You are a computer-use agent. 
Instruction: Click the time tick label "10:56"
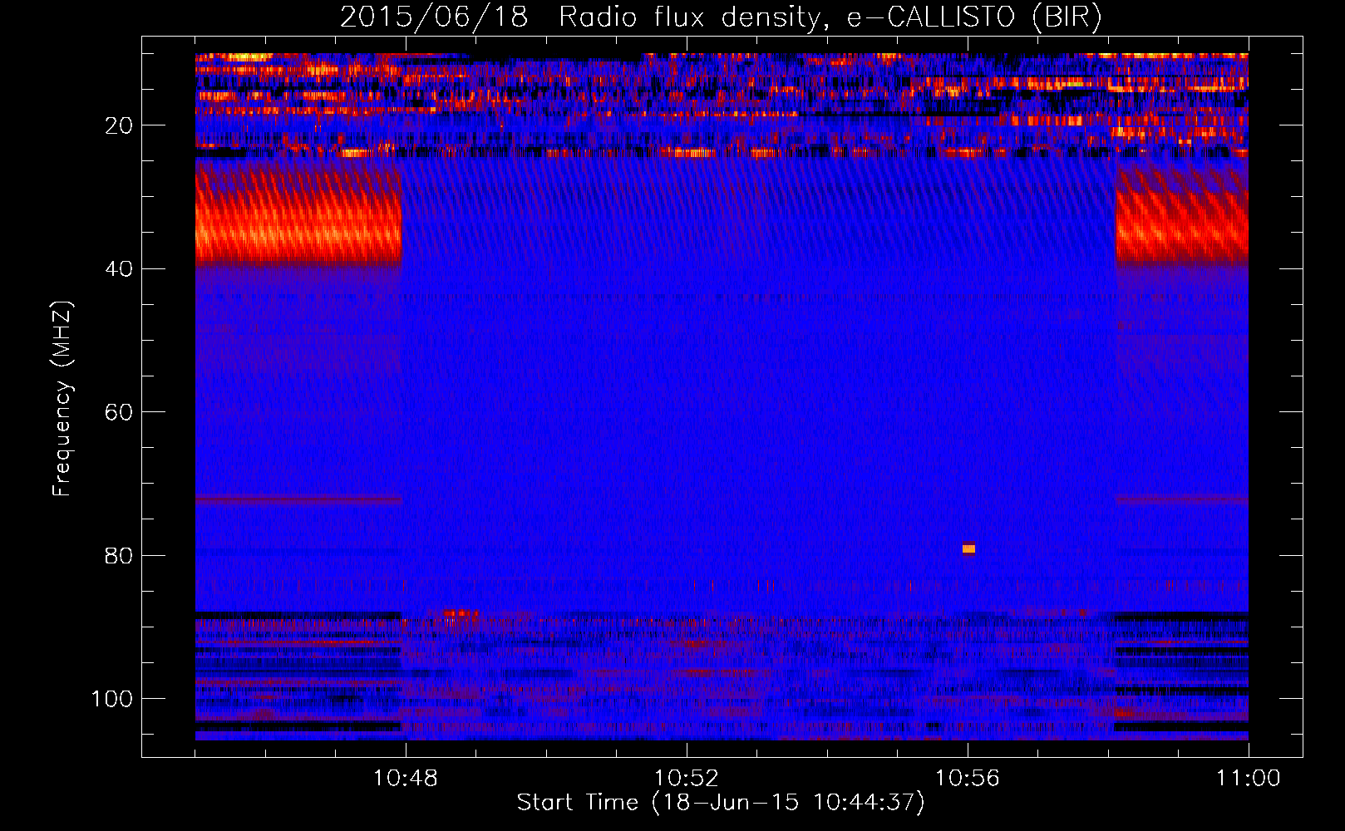968,779
